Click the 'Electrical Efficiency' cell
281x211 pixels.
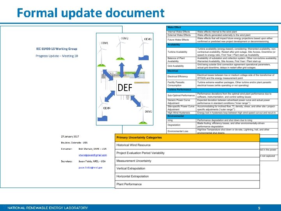click(181, 77)
